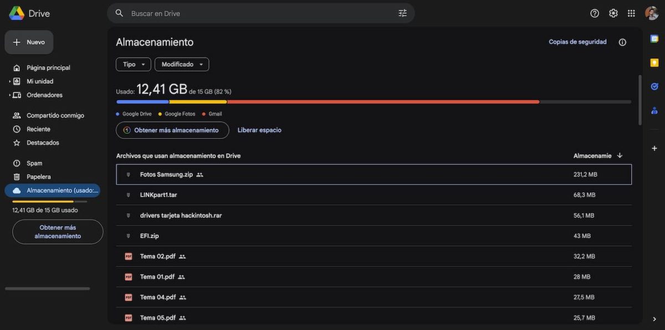Open the account profile picture
This screenshot has width=665, height=330.
[x=652, y=13]
